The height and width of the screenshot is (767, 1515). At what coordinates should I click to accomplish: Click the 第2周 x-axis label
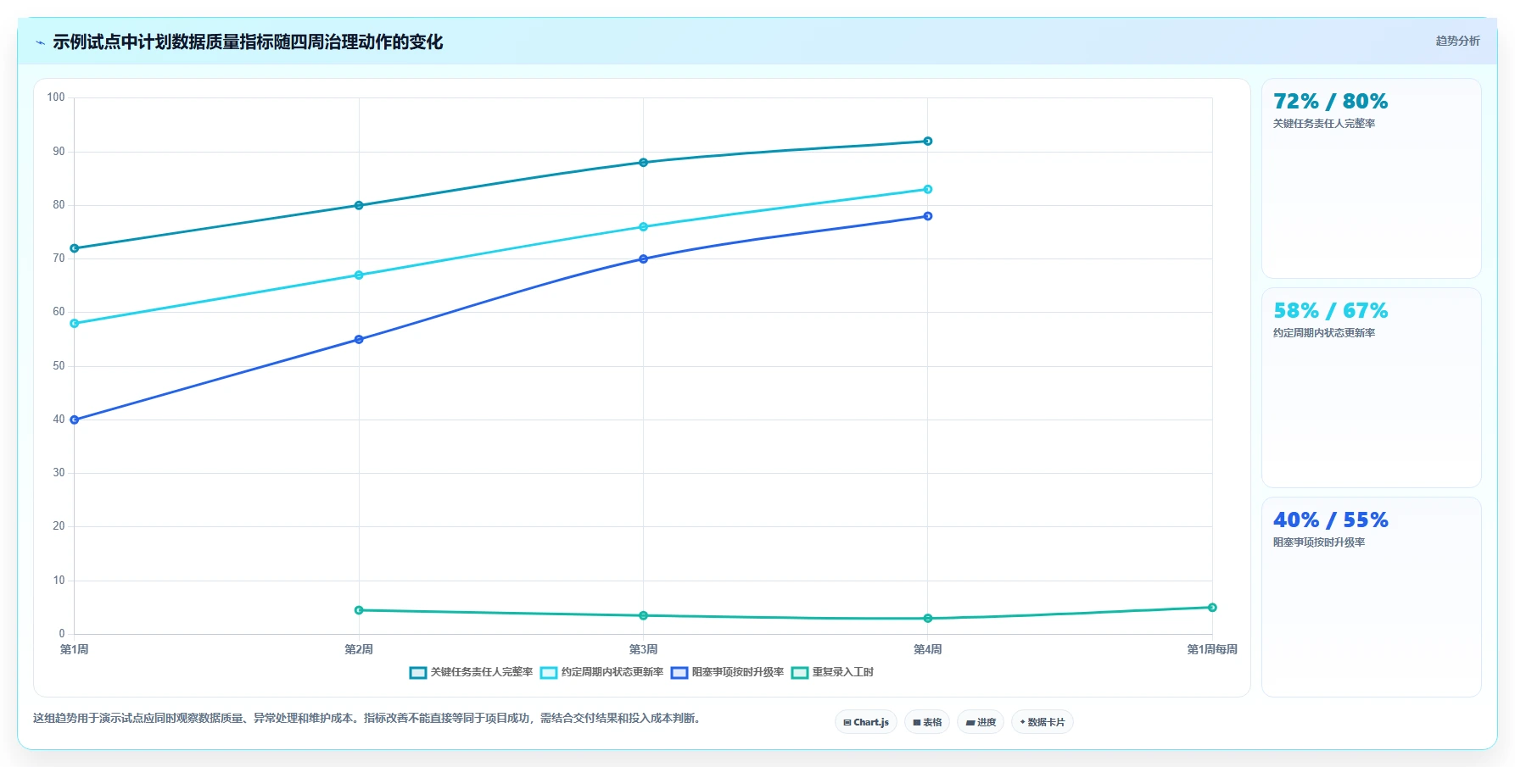359,649
